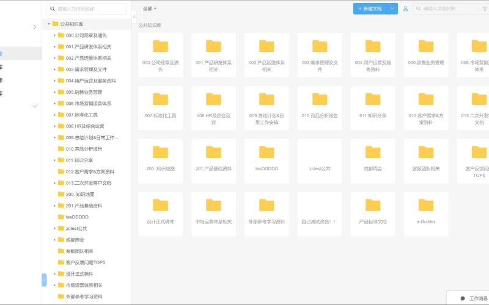Click the organization icon beside 新建文档

pyautogui.click(x=405, y=9)
